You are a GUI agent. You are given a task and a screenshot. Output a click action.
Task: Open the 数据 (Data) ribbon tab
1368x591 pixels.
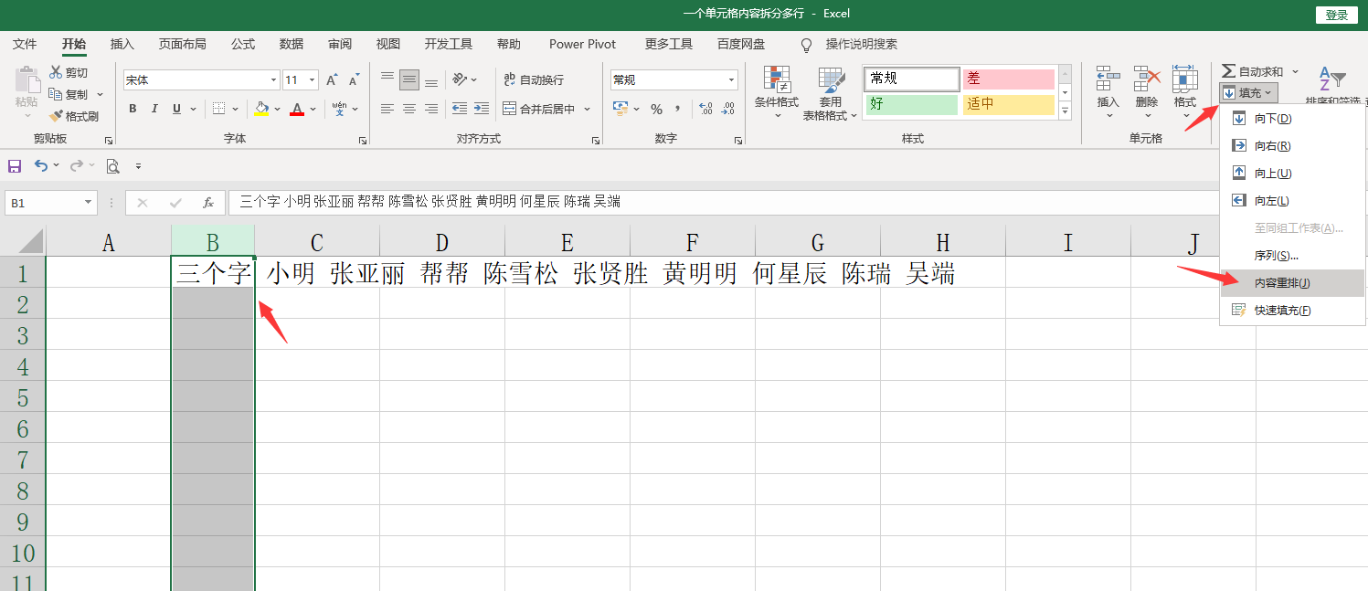[x=292, y=44]
